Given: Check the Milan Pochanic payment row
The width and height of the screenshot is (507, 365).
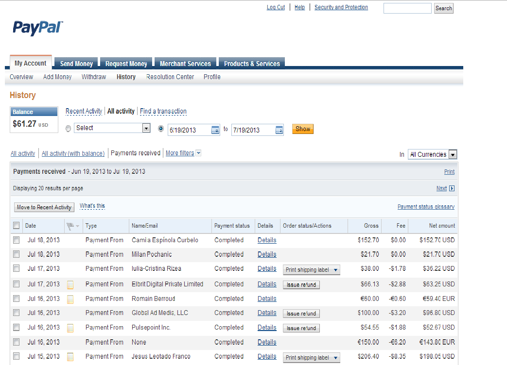Looking at the screenshot, I should click(16, 254).
